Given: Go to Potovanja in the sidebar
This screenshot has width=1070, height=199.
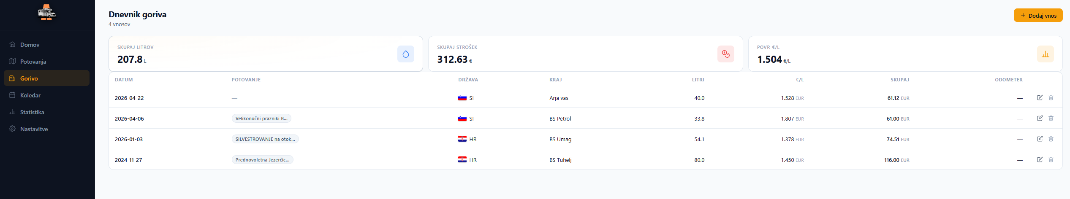Looking at the screenshot, I should tap(33, 62).
